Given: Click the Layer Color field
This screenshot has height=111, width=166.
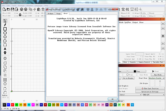Looking at the screenshot, I should click(x=140, y=54).
